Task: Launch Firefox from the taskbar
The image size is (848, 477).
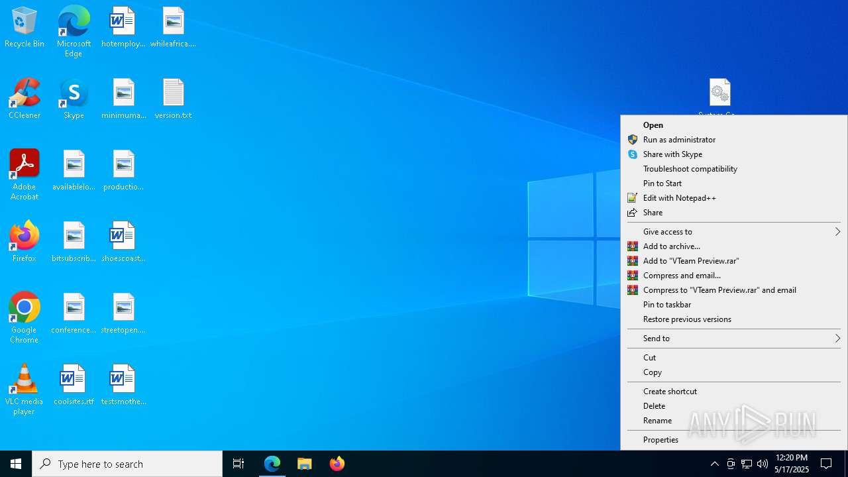Action: (337, 464)
